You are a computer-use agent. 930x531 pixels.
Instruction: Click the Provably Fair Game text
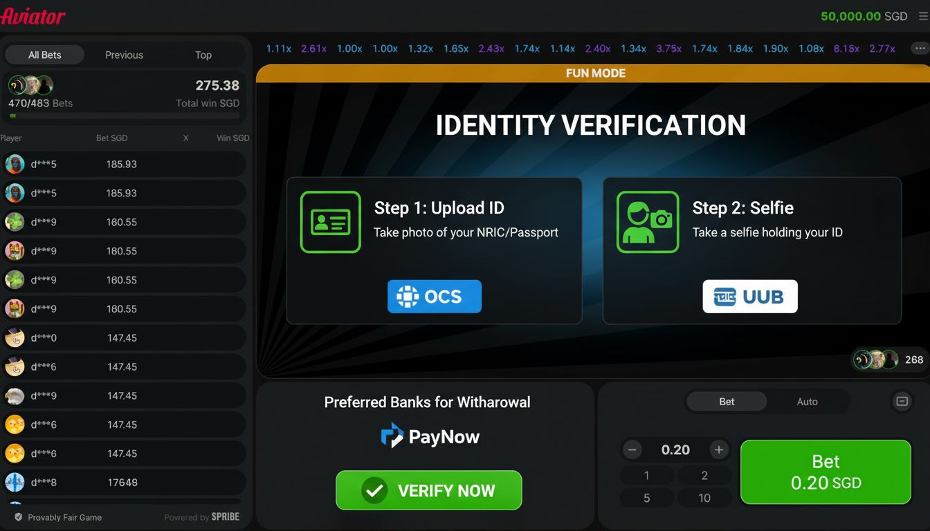click(x=65, y=517)
